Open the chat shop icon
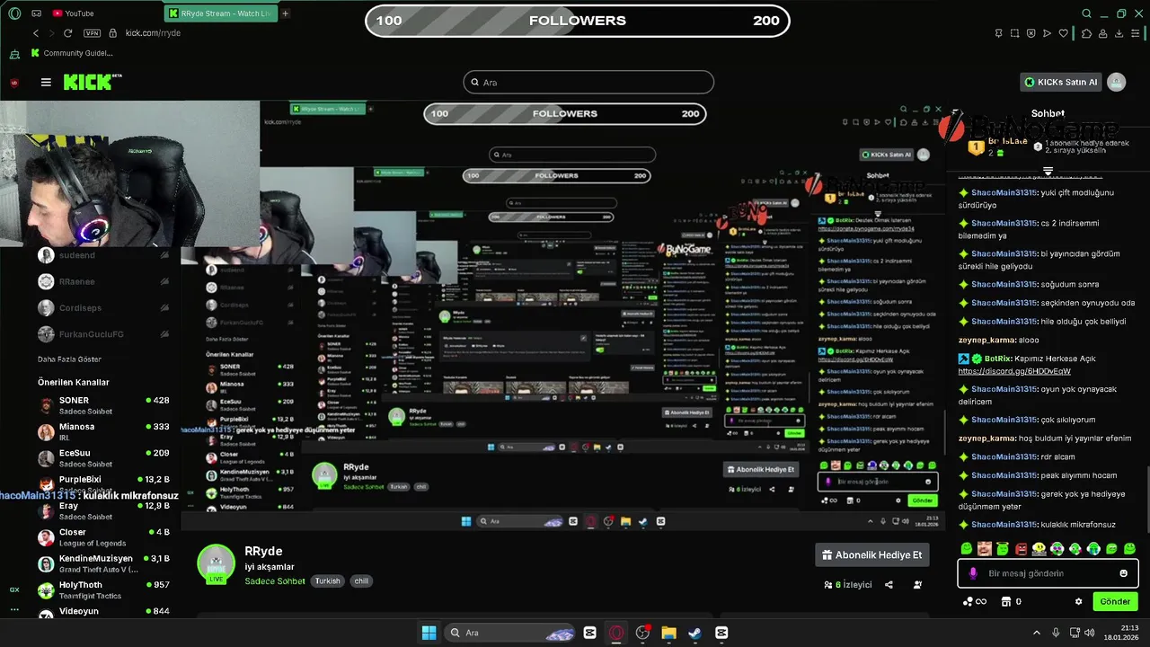Image resolution: width=1150 pixels, height=647 pixels. 1007,602
